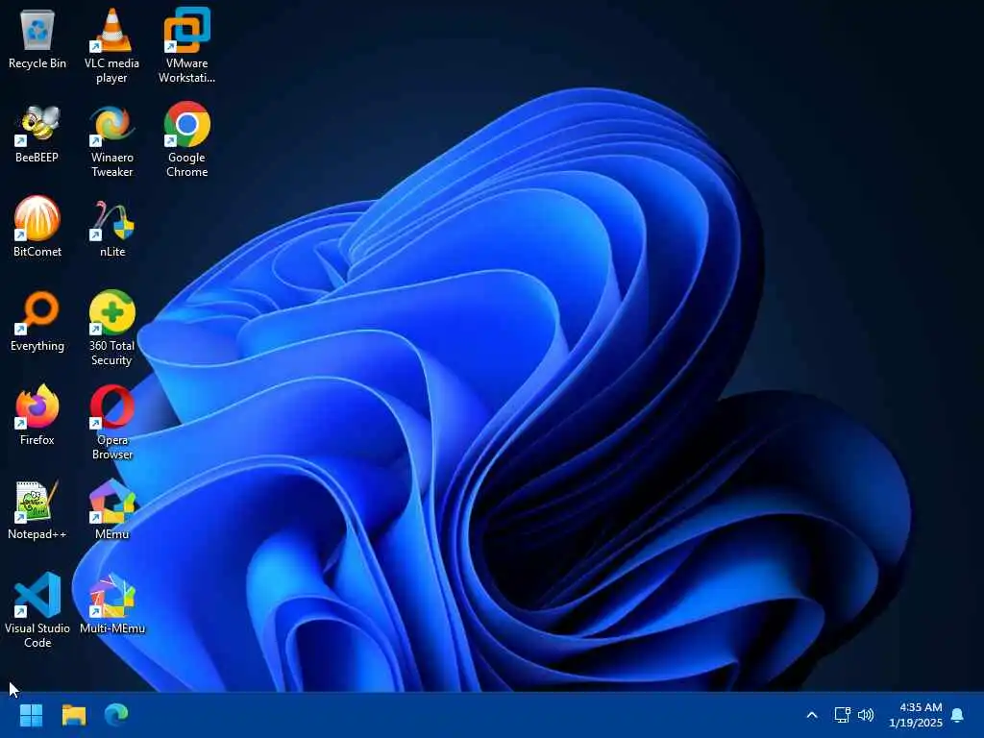Open Winaero Tweaker shortcut

(111, 139)
